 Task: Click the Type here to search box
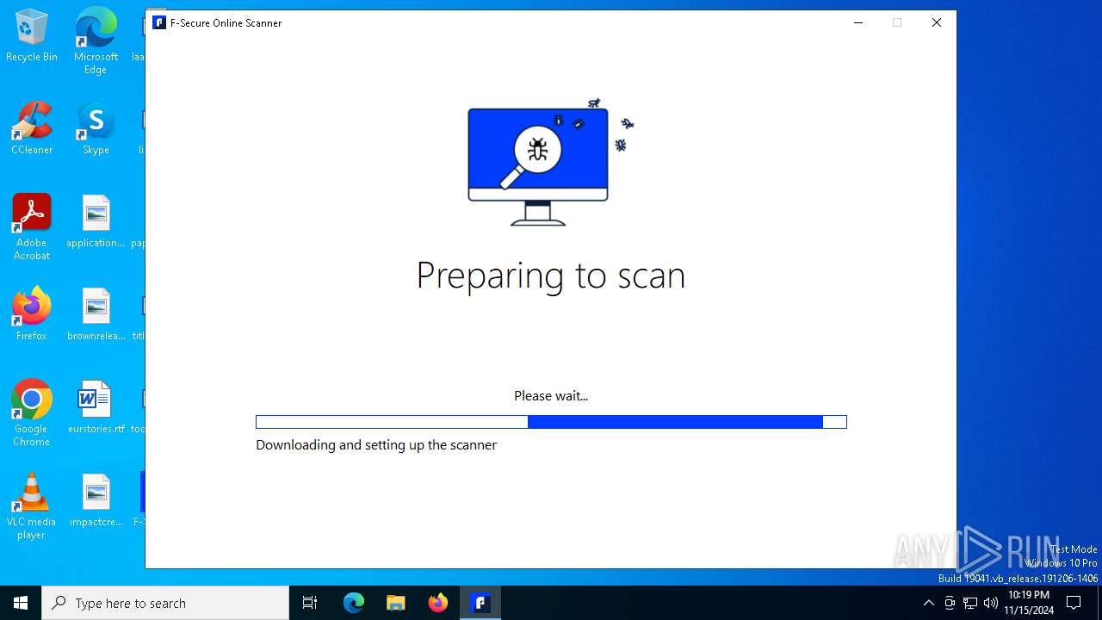click(x=165, y=603)
